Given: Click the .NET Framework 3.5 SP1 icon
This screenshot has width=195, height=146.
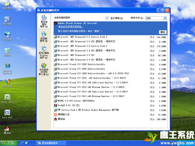Looking at the screenshot, I should point(55,55).
